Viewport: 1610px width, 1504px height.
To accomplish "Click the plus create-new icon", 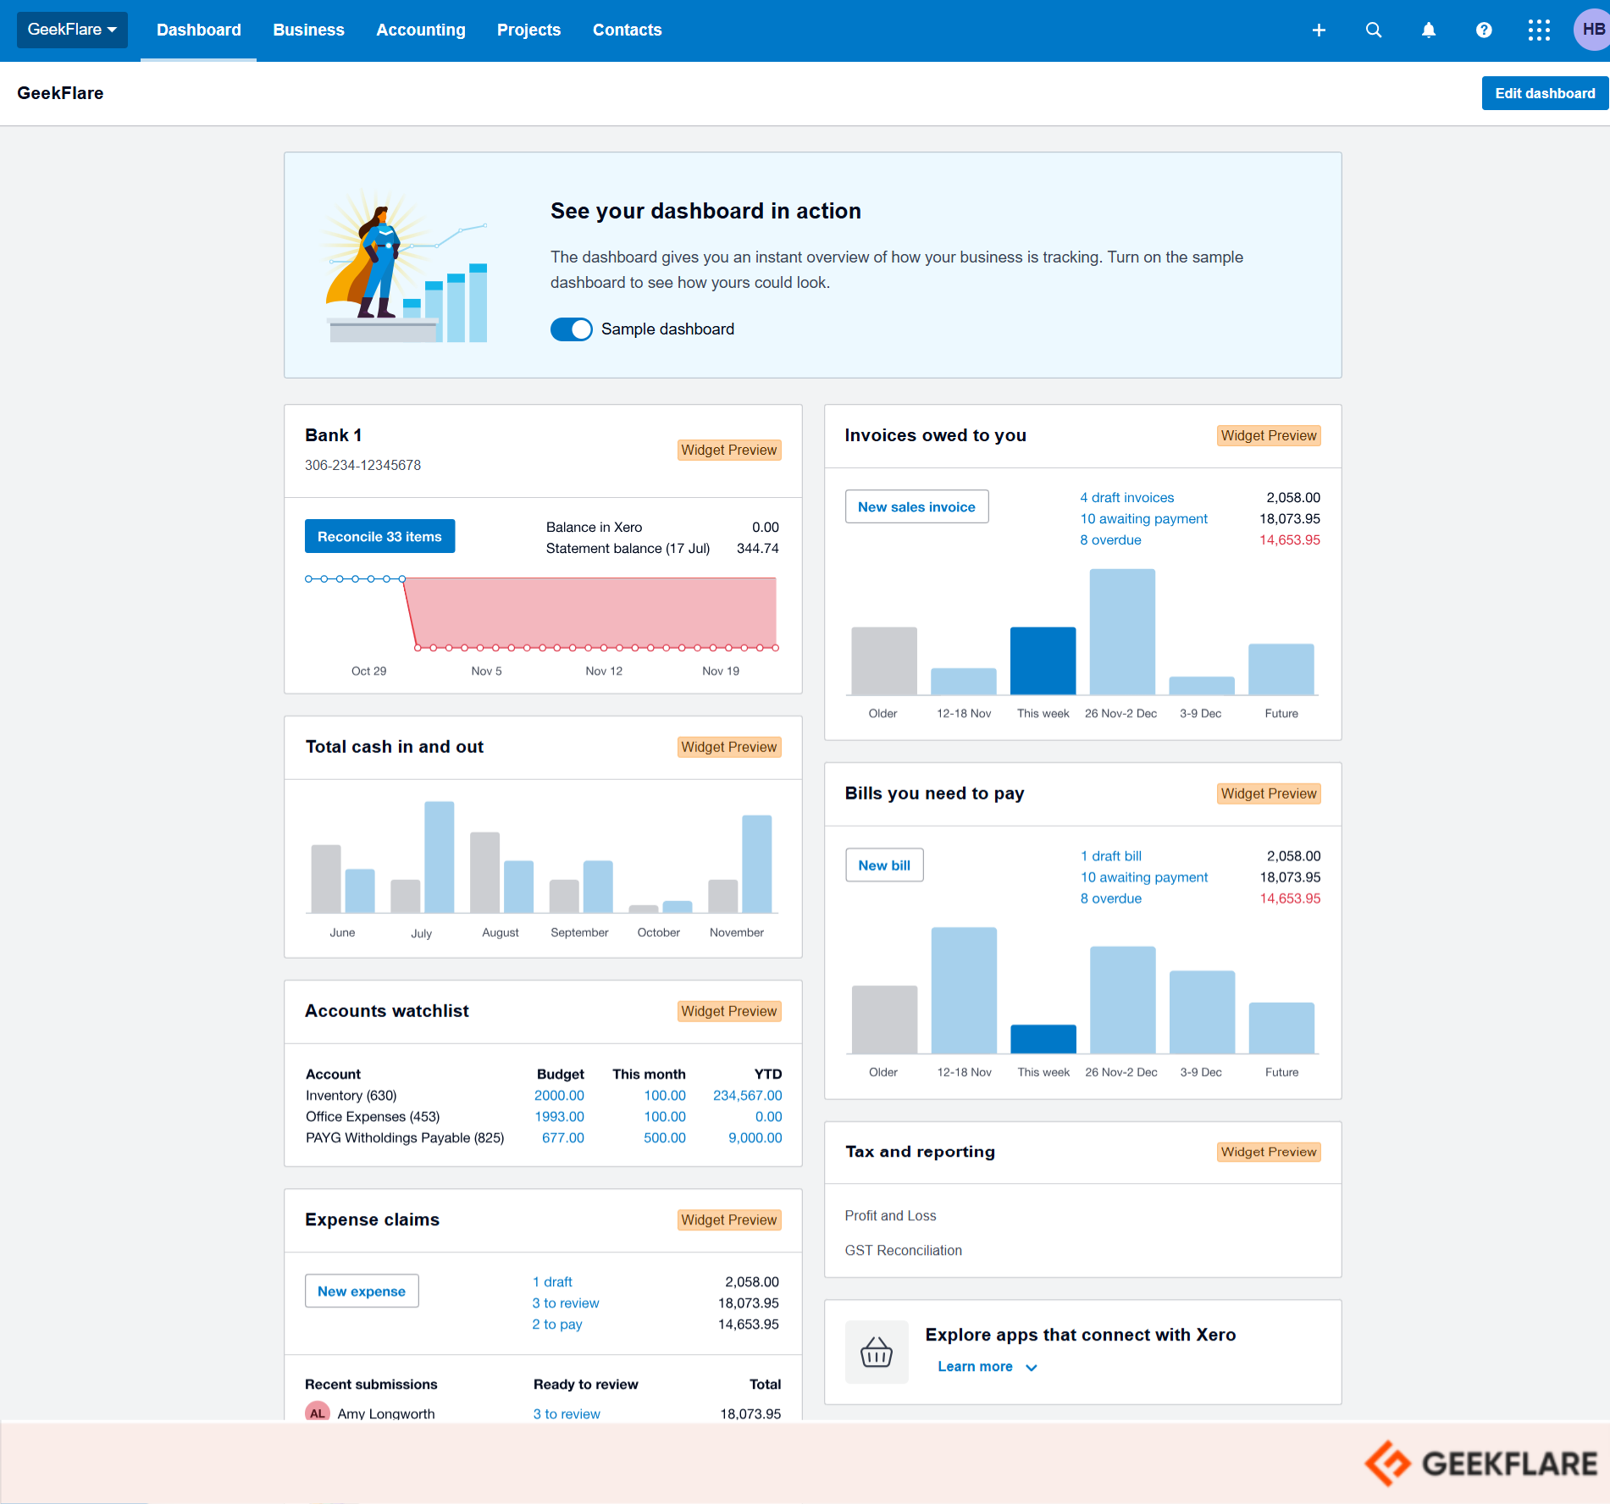I will [x=1319, y=30].
